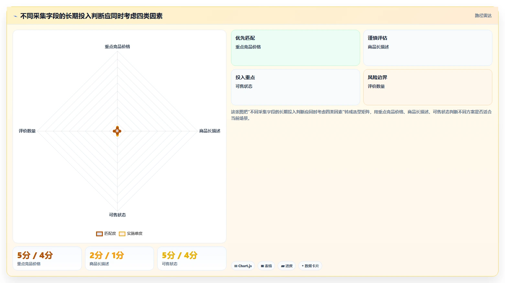Click the 可售状态 radar axis label
This screenshot has height=283, width=505.
click(x=117, y=215)
